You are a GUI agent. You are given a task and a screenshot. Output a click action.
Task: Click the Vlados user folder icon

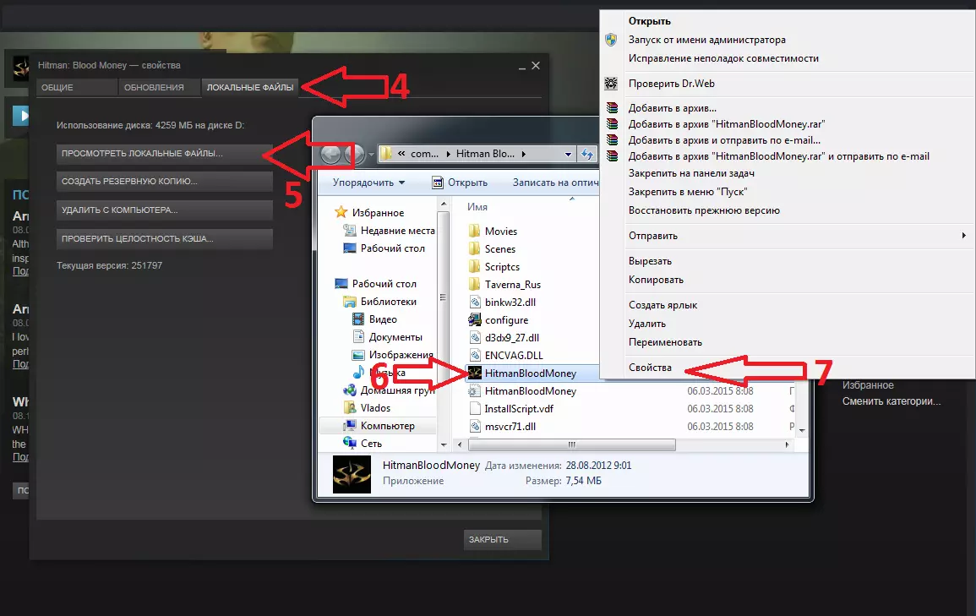pyautogui.click(x=349, y=407)
